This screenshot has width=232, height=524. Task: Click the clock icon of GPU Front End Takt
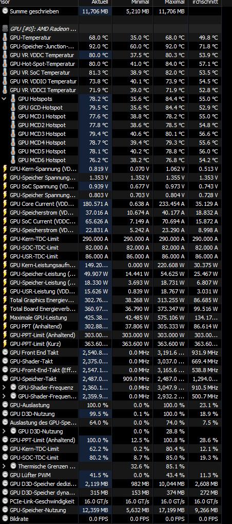5,352
